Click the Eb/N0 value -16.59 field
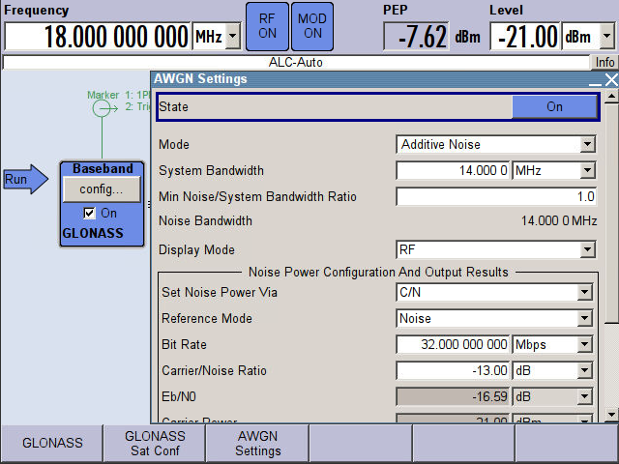The height and width of the screenshot is (464, 619). tap(453, 396)
